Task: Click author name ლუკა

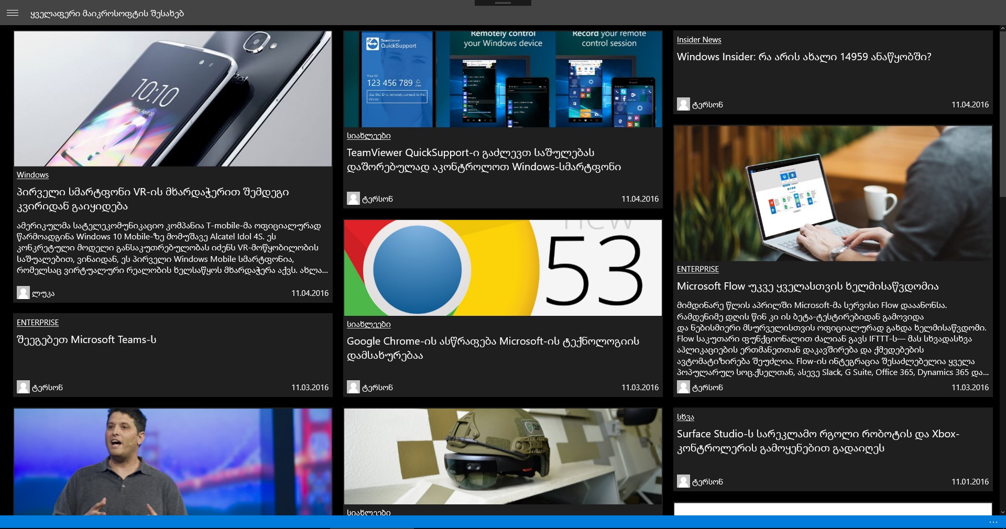Action: pyautogui.click(x=43, y=293)
